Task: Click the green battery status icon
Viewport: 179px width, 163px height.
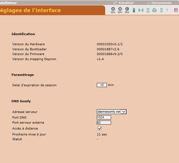Action: [134, 10]
